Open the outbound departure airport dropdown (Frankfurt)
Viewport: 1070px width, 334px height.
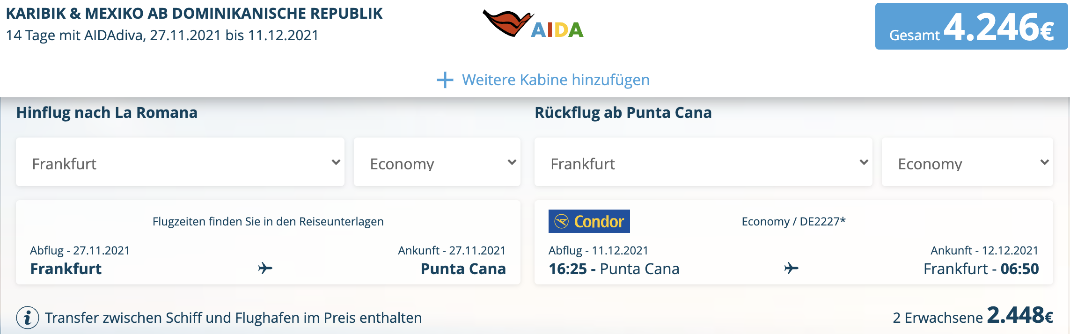click(x=180, y=162)
